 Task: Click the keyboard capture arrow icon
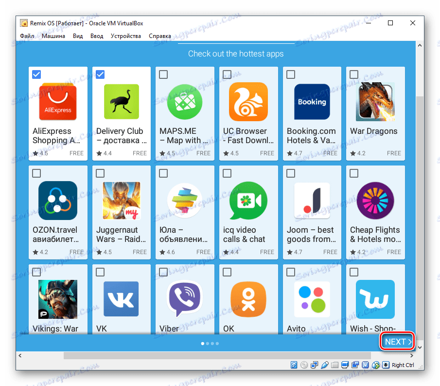(386, 365)
